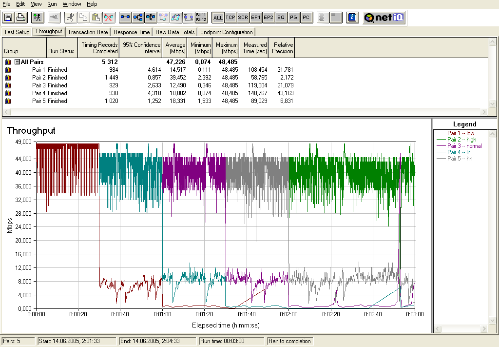The image size is (499, 347).
Task: Open the View menu
Action: (36, 4)
